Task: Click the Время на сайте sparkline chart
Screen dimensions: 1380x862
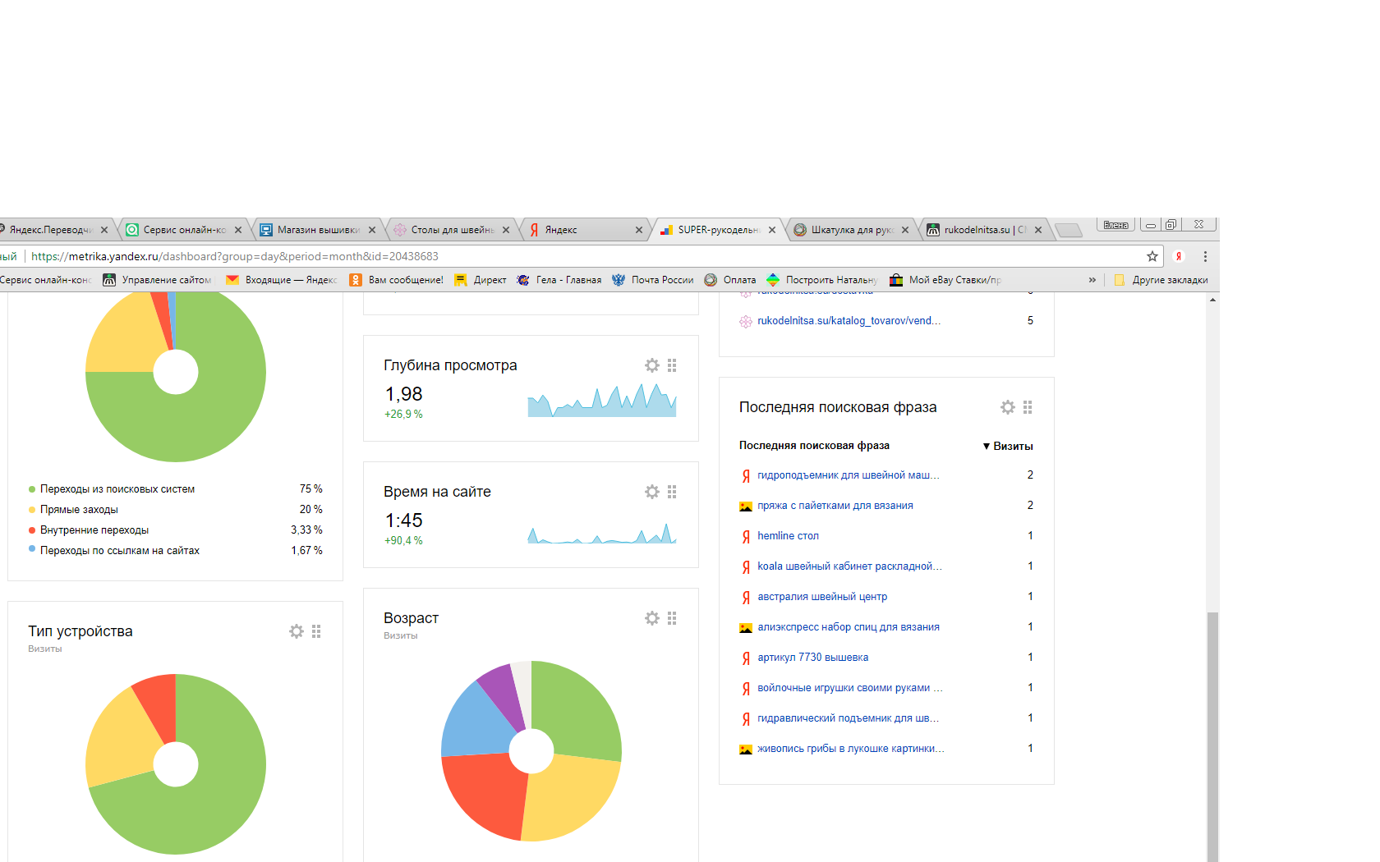Action: (602, 534)
